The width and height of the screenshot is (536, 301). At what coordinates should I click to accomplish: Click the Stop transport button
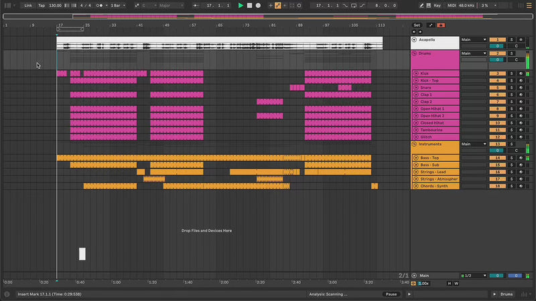[250, 5]
